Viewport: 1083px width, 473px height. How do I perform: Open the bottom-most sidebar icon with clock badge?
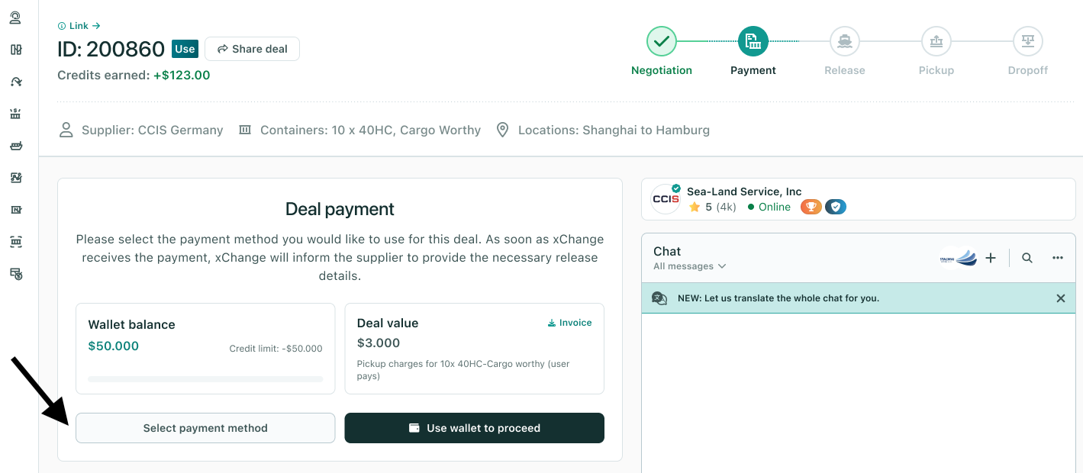[15, 273]
